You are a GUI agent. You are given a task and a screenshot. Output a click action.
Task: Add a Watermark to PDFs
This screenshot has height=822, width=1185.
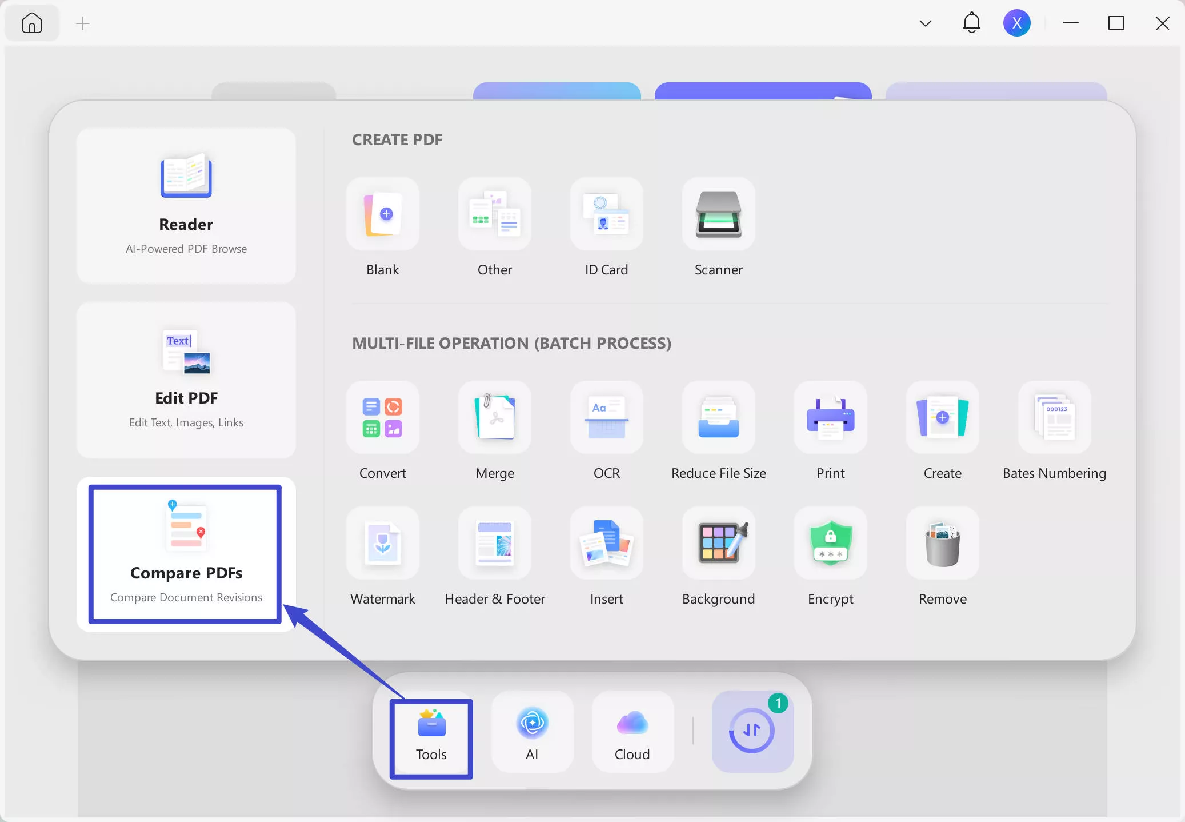[x=382, y=543]
